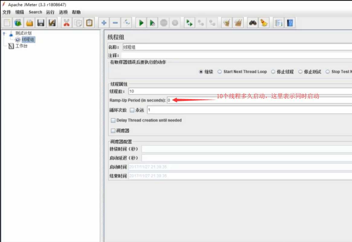The height and width of the screenshot is (242, 352).
Task: Open the Function Helper list icon
Action: pyautogui.click(x=278, y=23)
